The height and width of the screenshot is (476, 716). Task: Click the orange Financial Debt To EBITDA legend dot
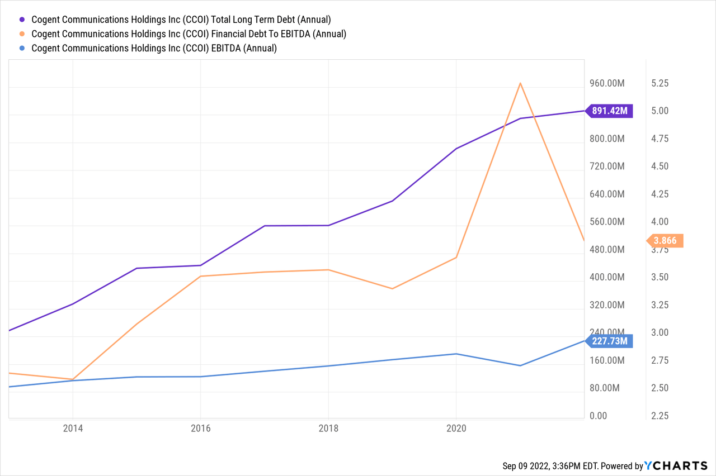pos(22,34)
